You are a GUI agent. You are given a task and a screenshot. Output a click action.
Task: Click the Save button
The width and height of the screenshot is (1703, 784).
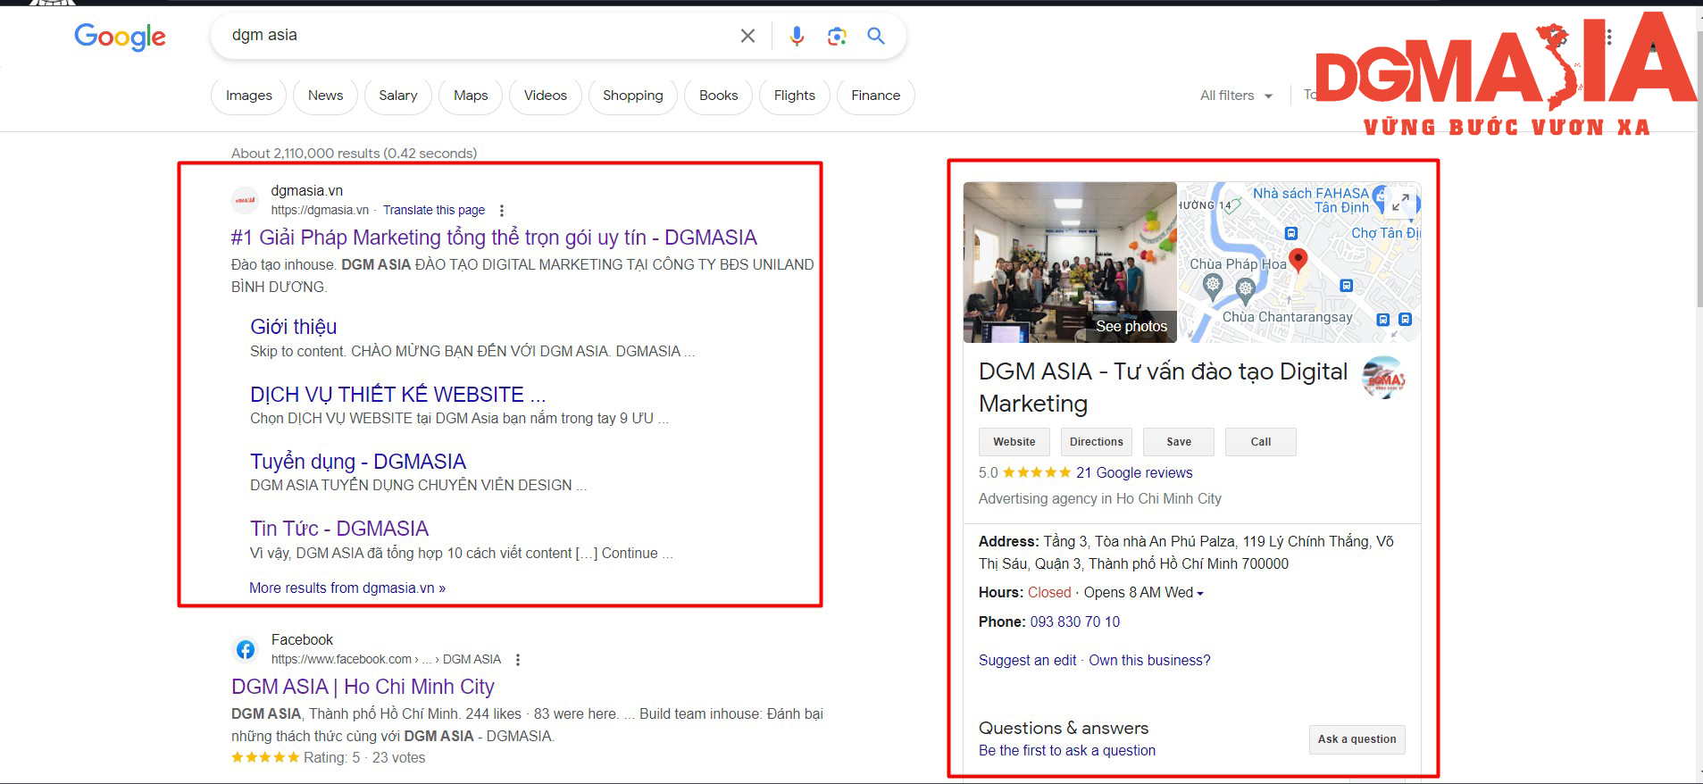point(1179,442)
